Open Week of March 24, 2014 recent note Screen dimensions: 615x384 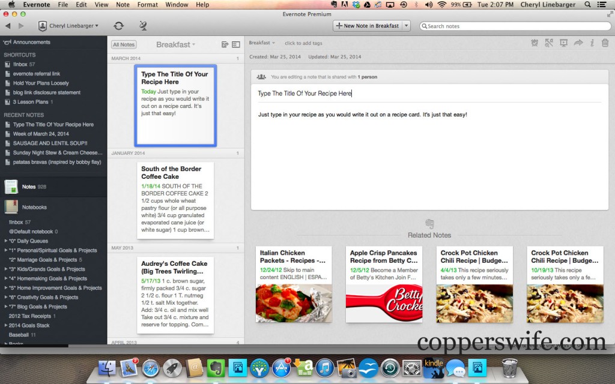point(37,134)
